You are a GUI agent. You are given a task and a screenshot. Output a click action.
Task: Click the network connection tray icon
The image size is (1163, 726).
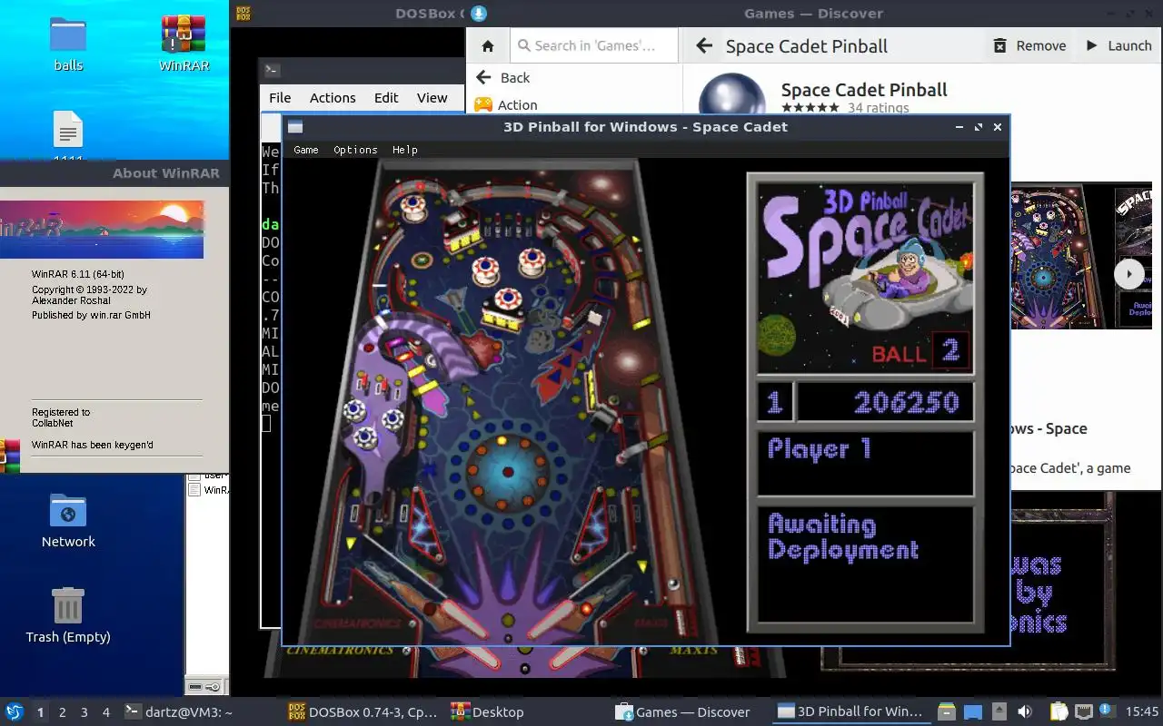point(1084,712)
